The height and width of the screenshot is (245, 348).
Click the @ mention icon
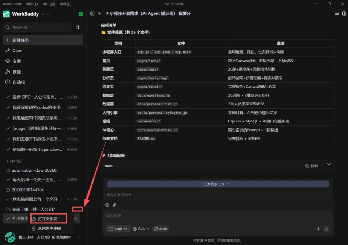(x=107, y=205)
